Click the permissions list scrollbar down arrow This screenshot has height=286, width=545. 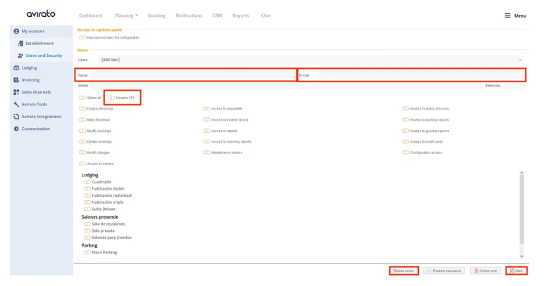pyautogui.click(x=522, y=256)
